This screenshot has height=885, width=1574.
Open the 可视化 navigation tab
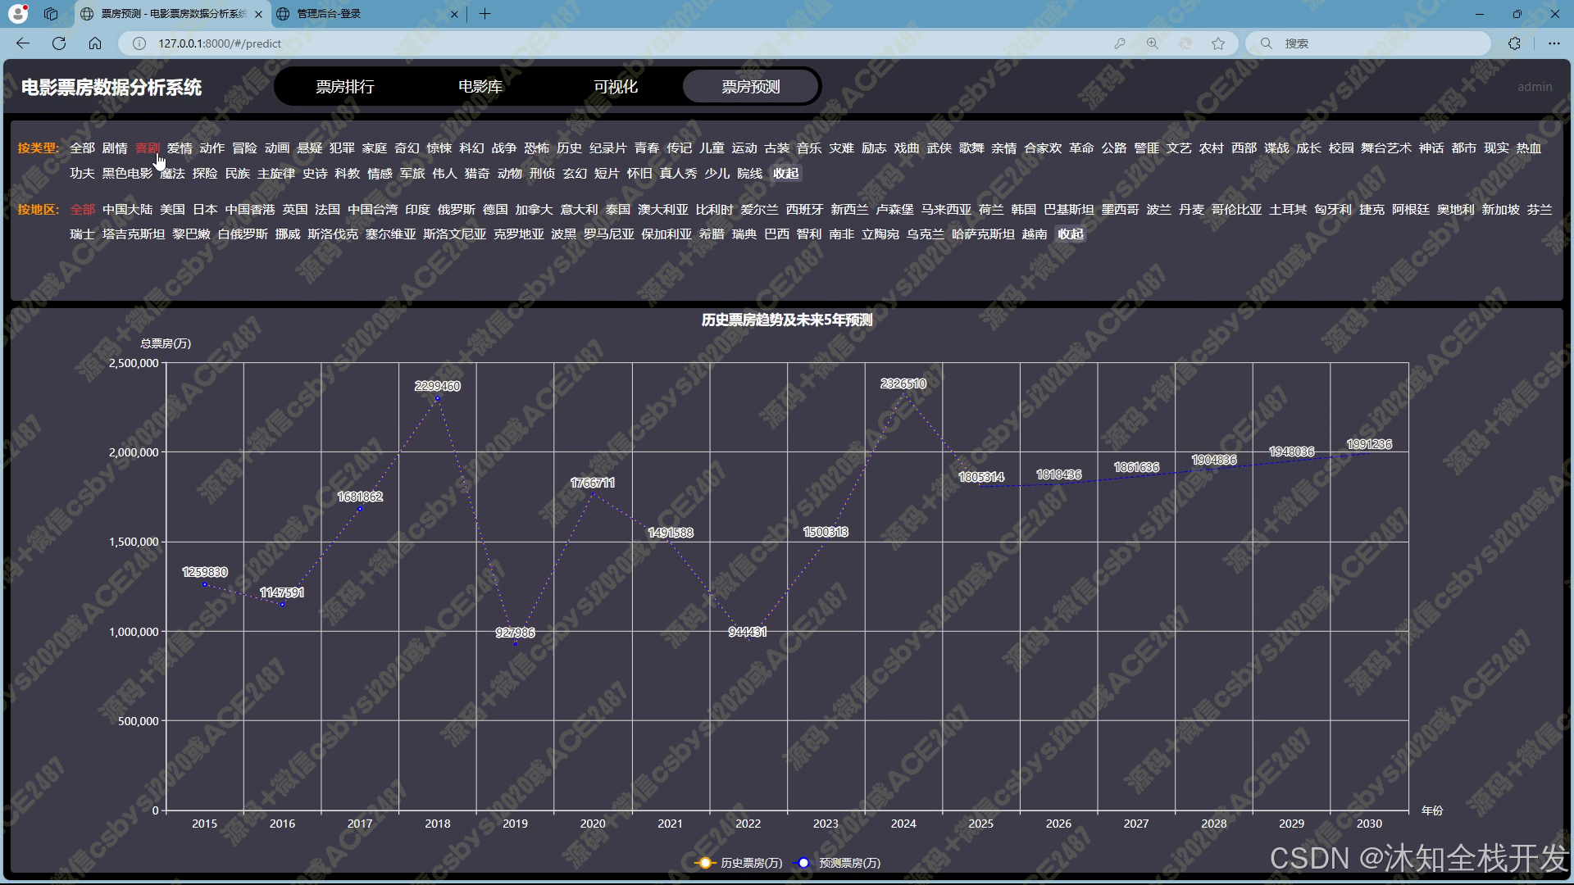[x=615, y=87]
